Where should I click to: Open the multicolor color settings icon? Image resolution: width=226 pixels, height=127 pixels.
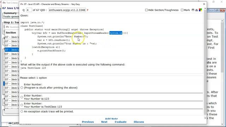(x=200, y=10)
